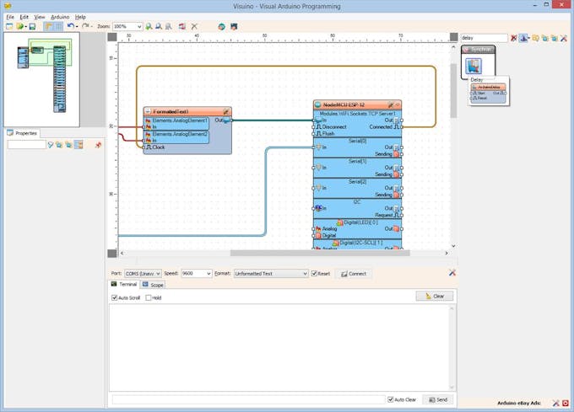
Task: Enable the Hold checkbox
Action: [148, 297]
